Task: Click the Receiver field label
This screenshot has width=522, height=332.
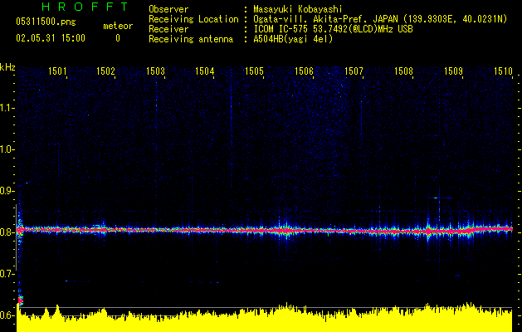Action: coord(168,29)
